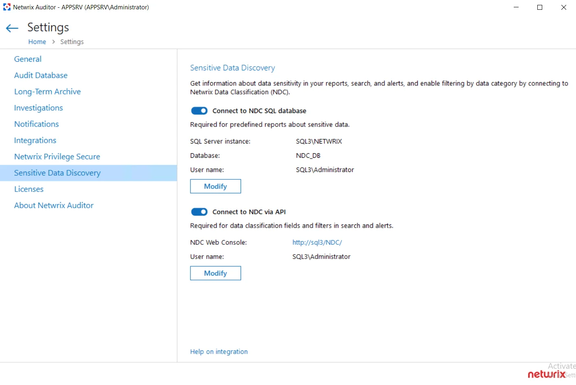Open Audit Database settings
This screenshot has width=576, height=385.
(41, 75)
